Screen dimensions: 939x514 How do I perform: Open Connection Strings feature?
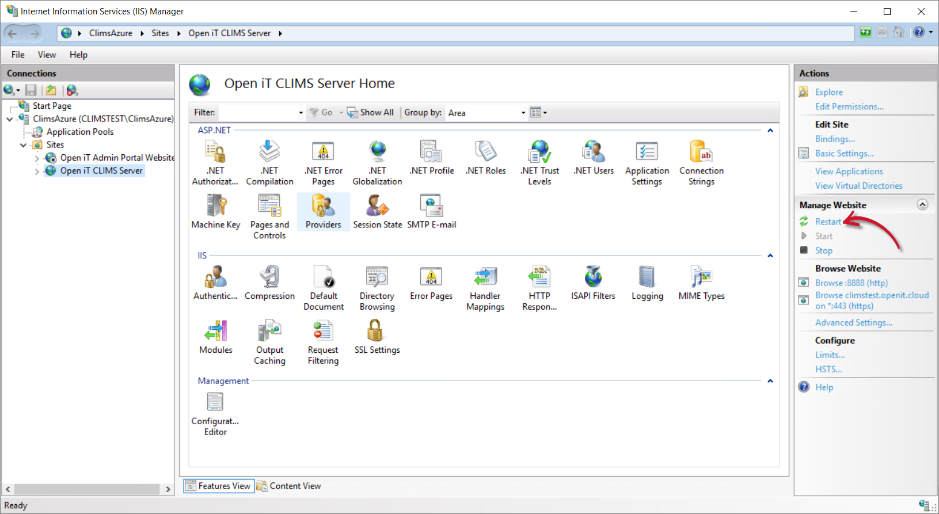tap(701, 163)
